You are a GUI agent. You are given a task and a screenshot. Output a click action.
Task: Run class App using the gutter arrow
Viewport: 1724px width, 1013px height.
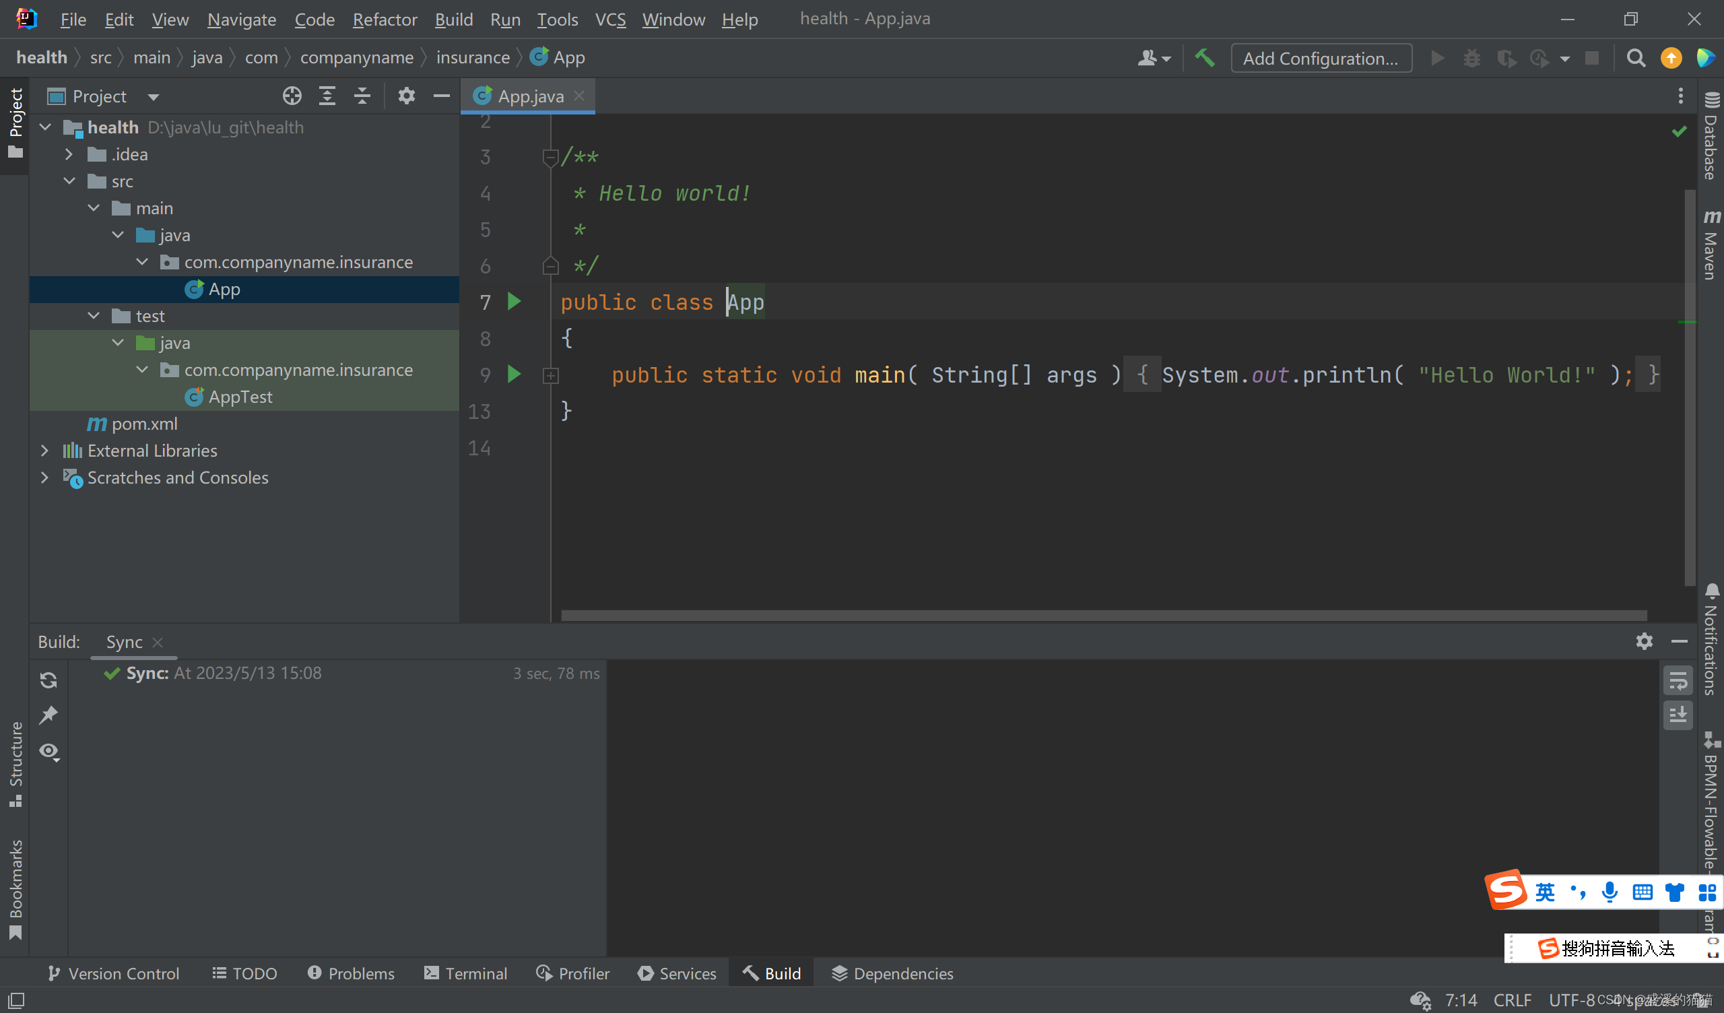point(514,301)
